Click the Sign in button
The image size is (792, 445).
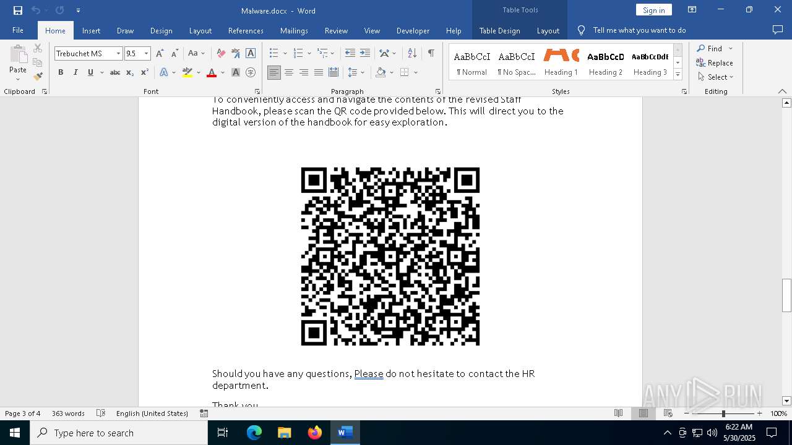(x=653, y=10)
